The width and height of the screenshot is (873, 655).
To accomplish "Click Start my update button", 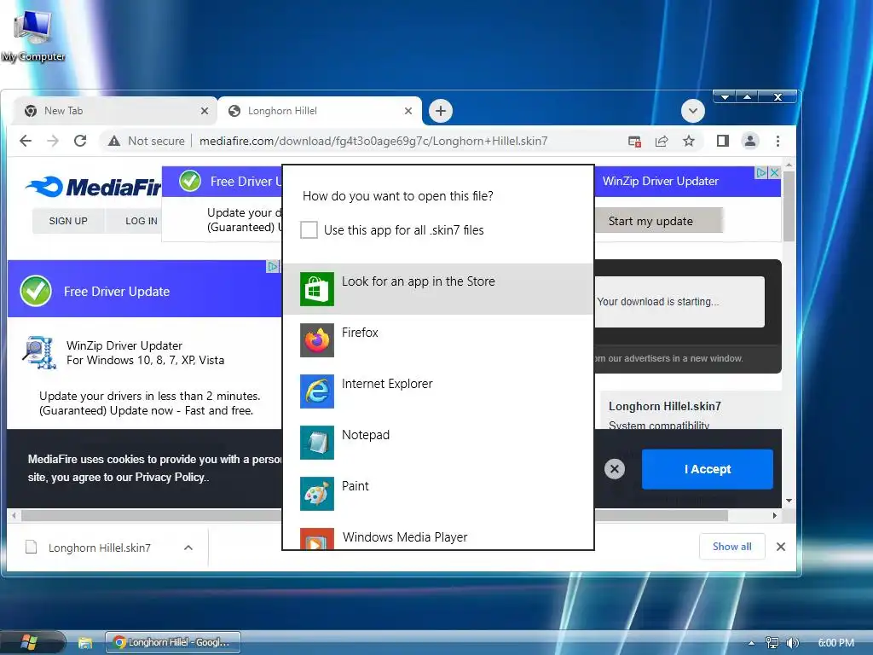I will [x=658, y=221].
